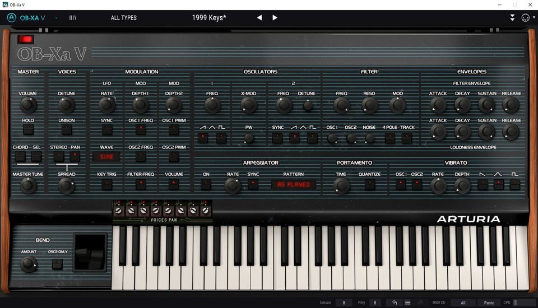Click the loudness envelope RELEASE knob

pos(511,132)
